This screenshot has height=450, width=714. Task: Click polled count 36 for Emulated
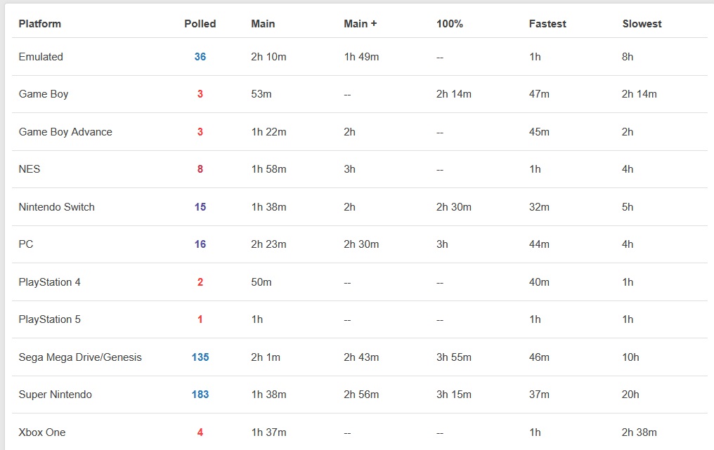pos(200,57)
